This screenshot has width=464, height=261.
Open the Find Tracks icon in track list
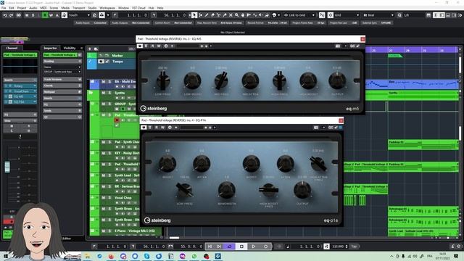tap(96, 49)
